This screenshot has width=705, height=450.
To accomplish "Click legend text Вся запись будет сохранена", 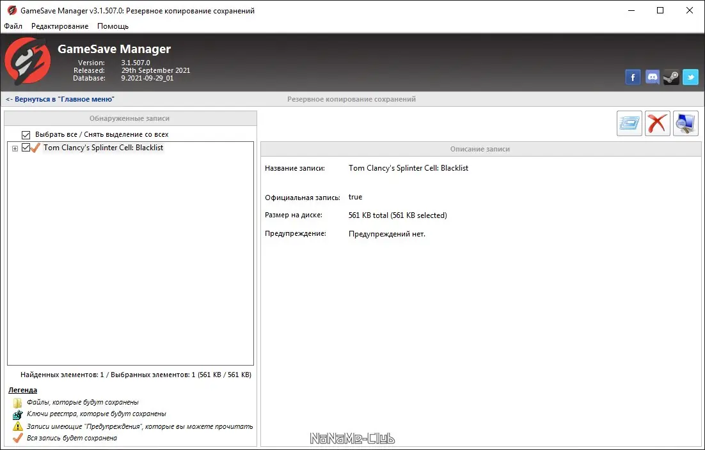I will tap(72, 438).
